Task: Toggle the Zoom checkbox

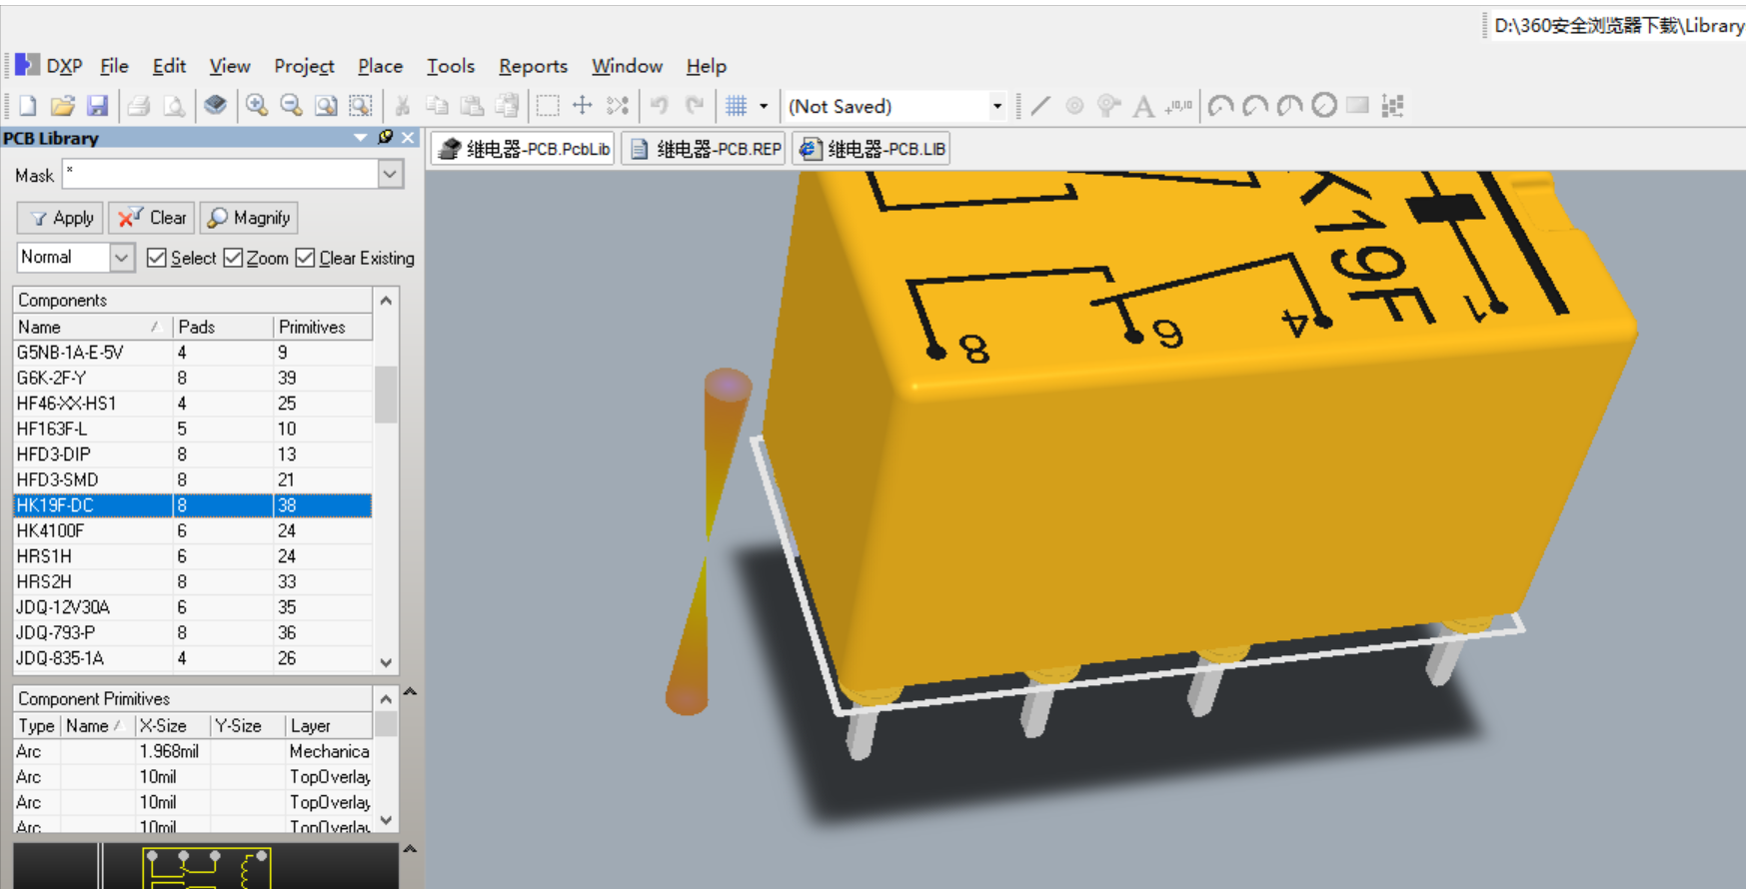Action: [234, 258]
